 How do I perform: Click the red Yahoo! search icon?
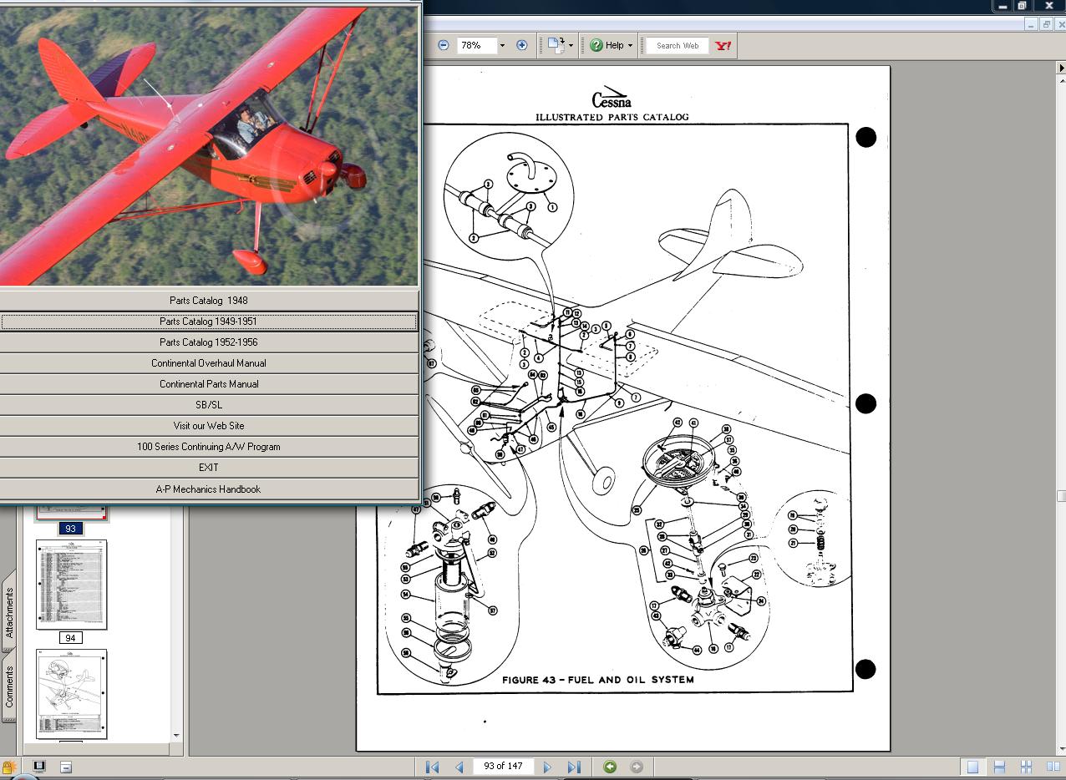(723, 45)
